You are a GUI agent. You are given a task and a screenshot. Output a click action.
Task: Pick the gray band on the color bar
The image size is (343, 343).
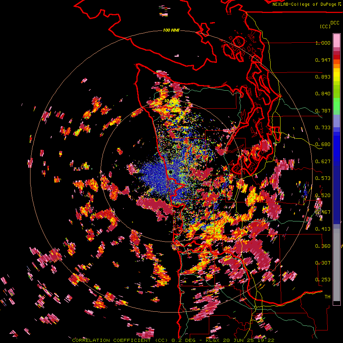(337, 265)
